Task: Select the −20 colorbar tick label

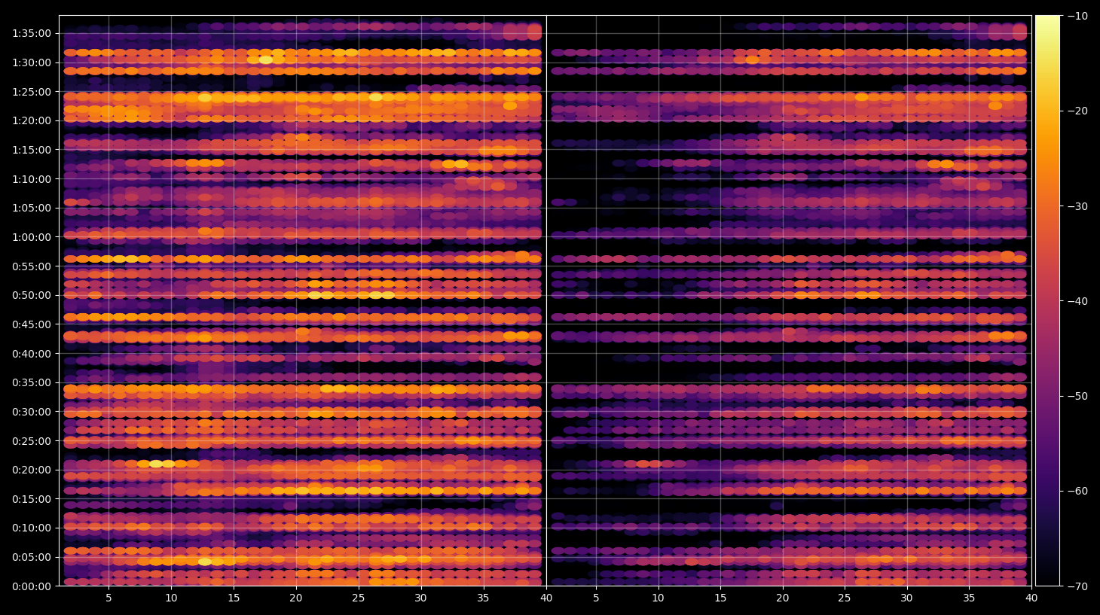Action: pos(1077,111)
